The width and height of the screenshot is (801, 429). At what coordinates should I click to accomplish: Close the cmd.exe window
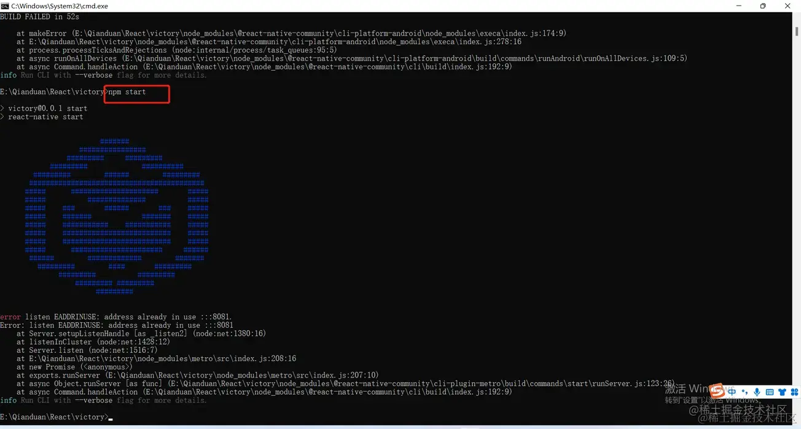click(x=788, y=6)
